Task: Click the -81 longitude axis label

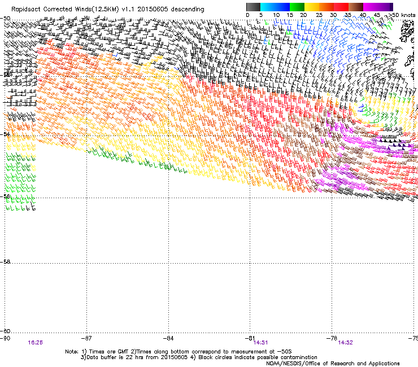Action: [250, 338]
